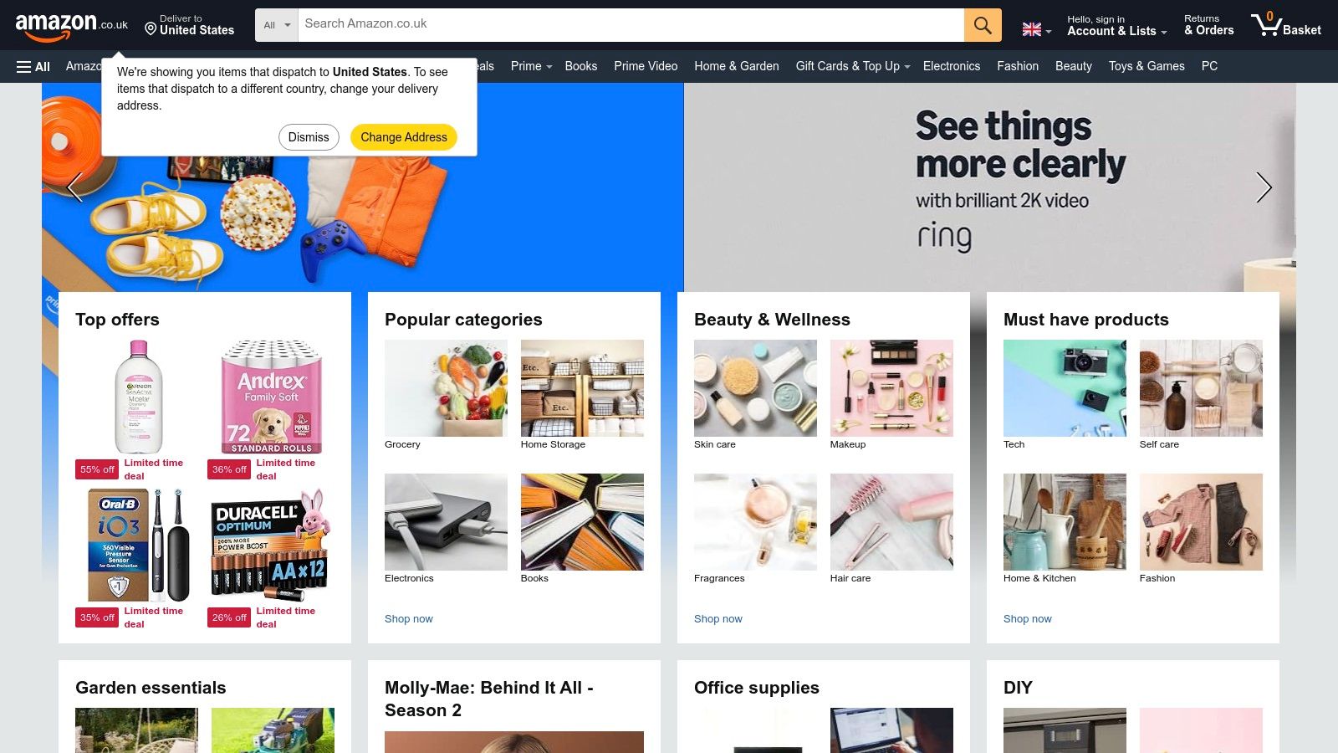Expand the All search category dropdown
1338x753 pixels.
pos(277,25)
